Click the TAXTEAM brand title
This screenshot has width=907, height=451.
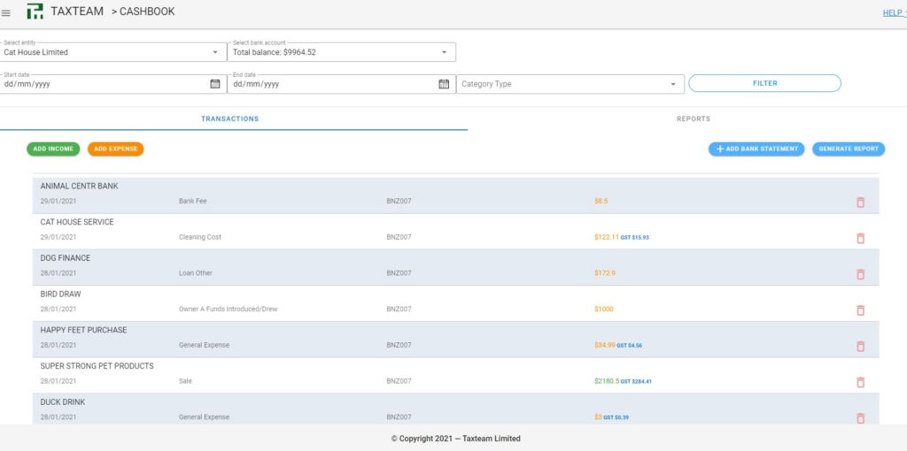(x=77, y=11)
